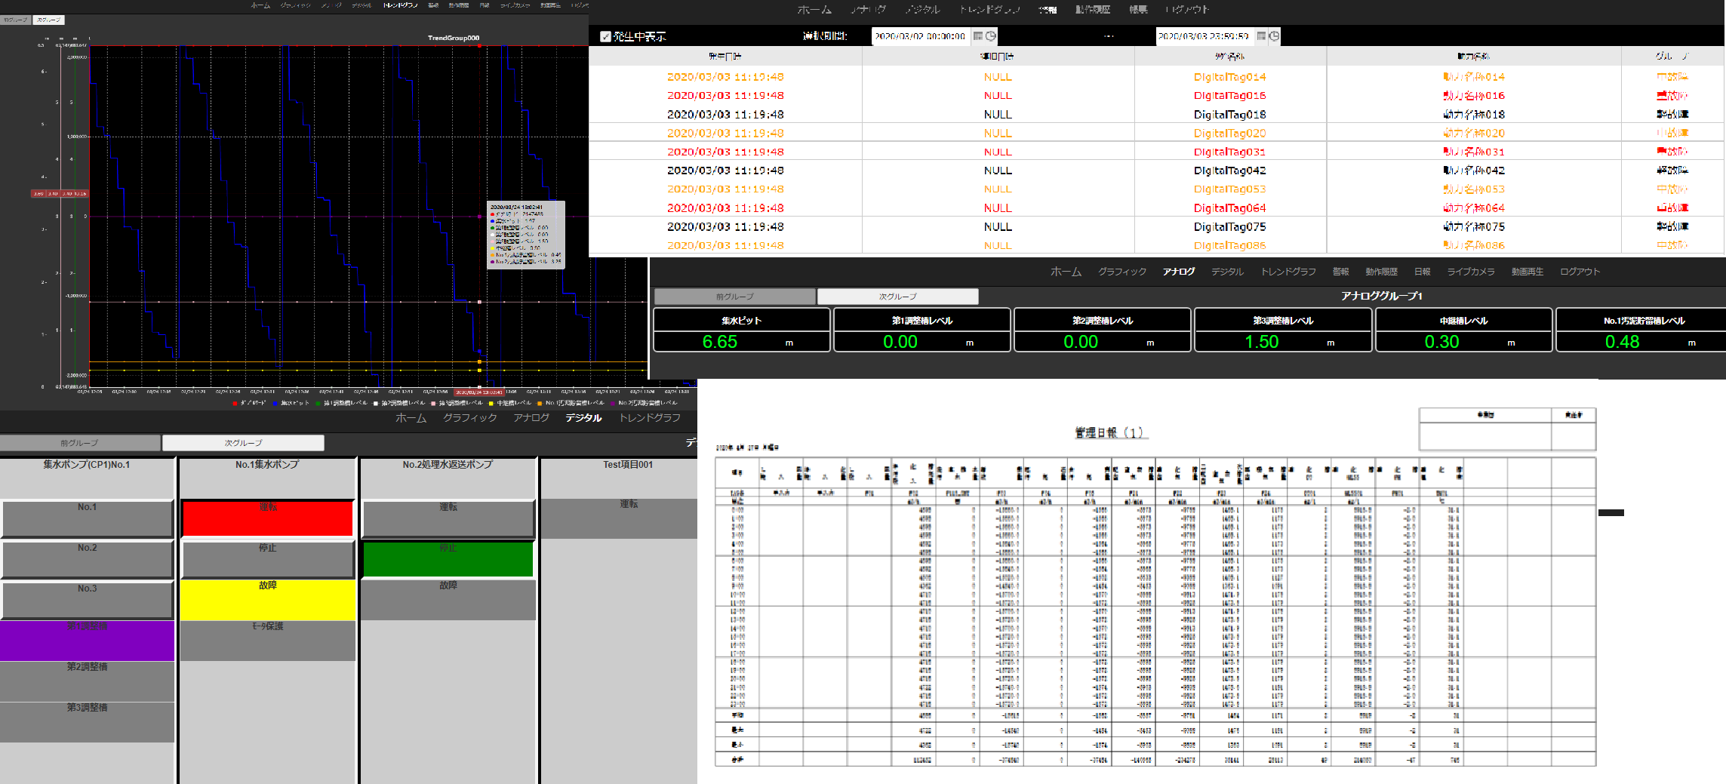Select the active トレンドグラフ tab in trend panel
This screenshot has width=1726, height=784.
pos(400,5)
